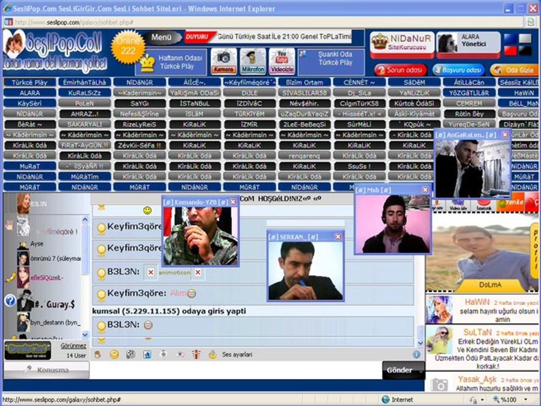Open Sorun odası button
Image resolution: width=541 pixels, height=406 pixels.
click(401, 70)
